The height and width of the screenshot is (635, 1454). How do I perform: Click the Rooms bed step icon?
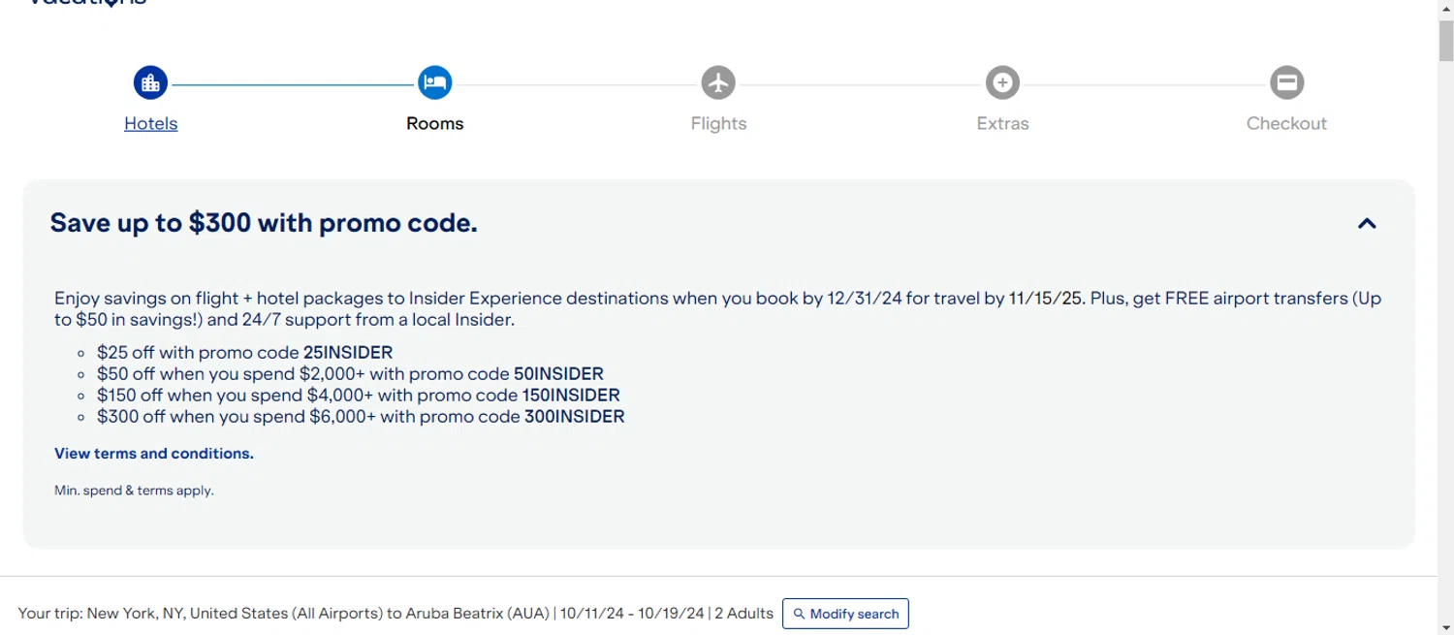434,82
